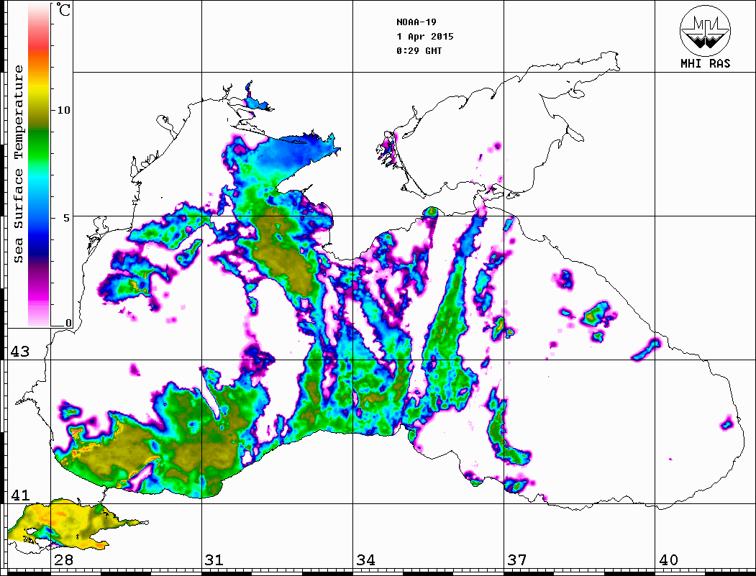756x576 pixels.
Task: Click the '0:29 GMT' time text
Action: coord(419,50)
